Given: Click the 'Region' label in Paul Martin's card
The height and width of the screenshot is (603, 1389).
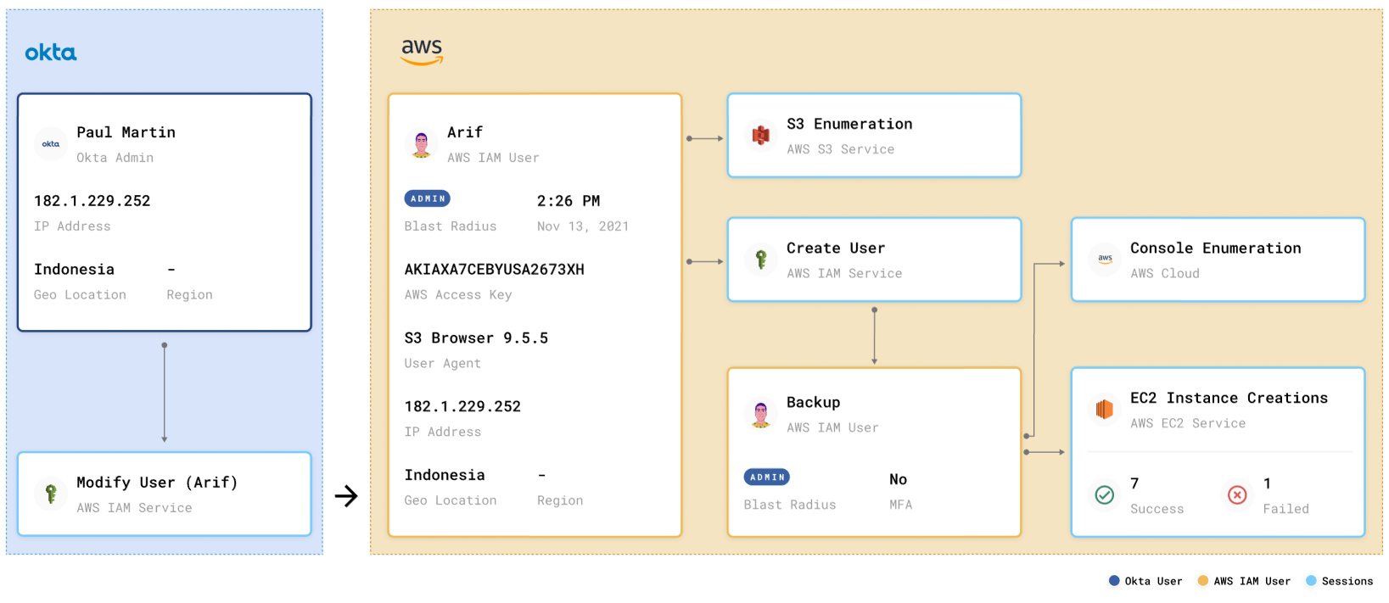Looking at the screenshot, I should pyautogui.click(x=190, y=295).
